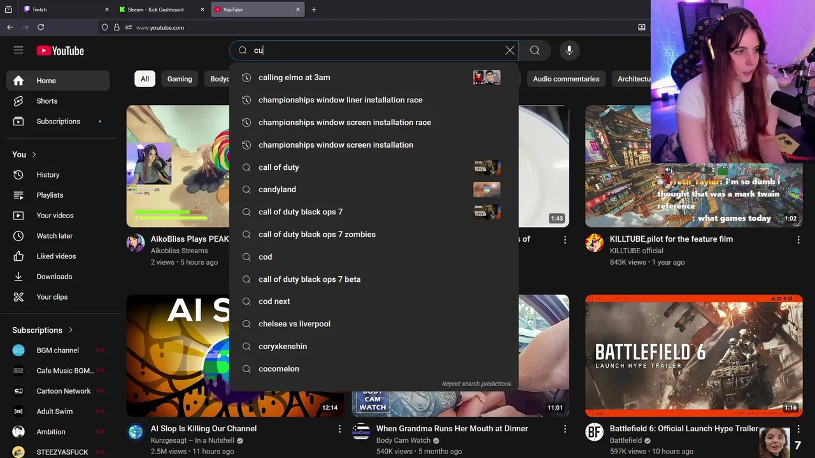The height and width of the screenshot is (458, 815).
Task: Close the YouTube browser tab
Action: coord(298,10)
